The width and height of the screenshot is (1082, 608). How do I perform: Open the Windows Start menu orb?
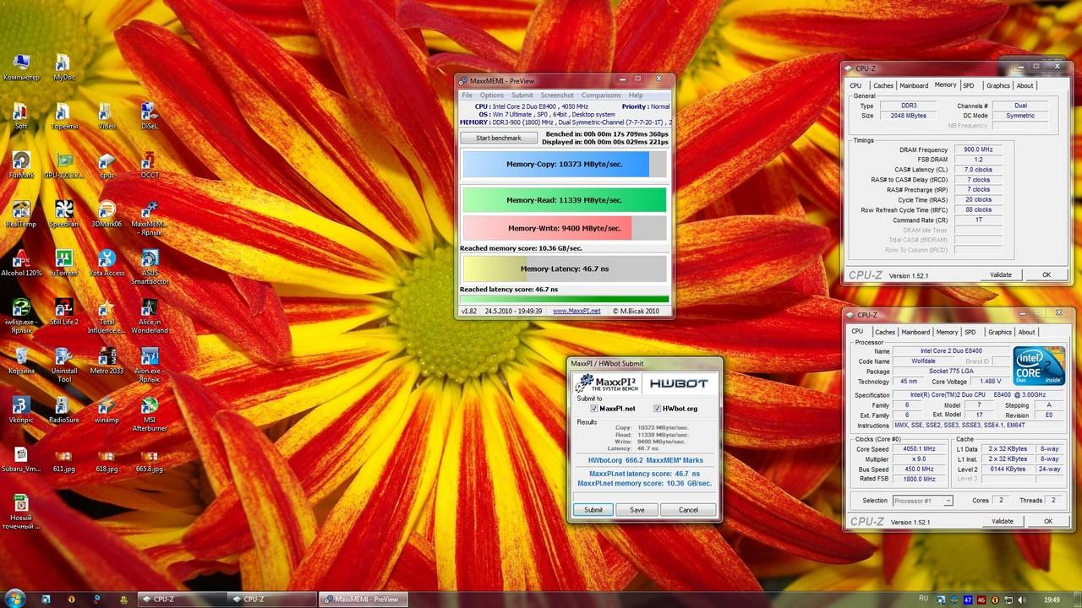[x=14, y=599]
